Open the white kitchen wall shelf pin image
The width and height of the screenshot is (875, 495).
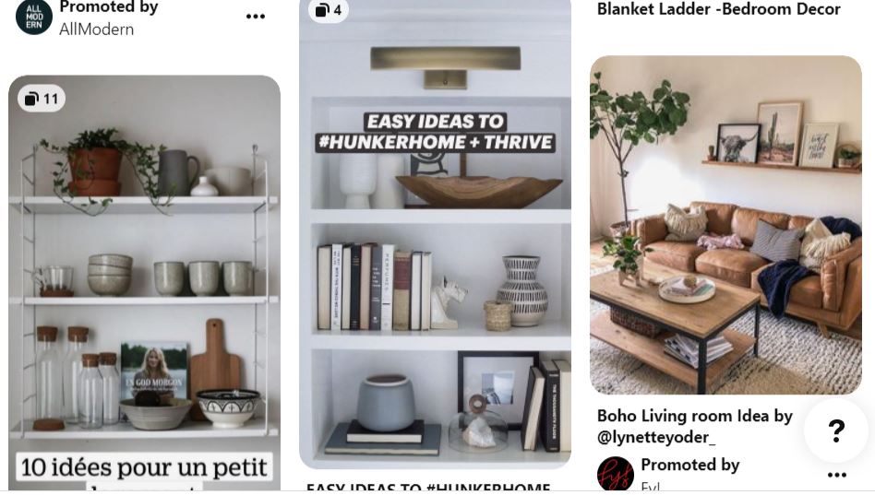[145, 283]
